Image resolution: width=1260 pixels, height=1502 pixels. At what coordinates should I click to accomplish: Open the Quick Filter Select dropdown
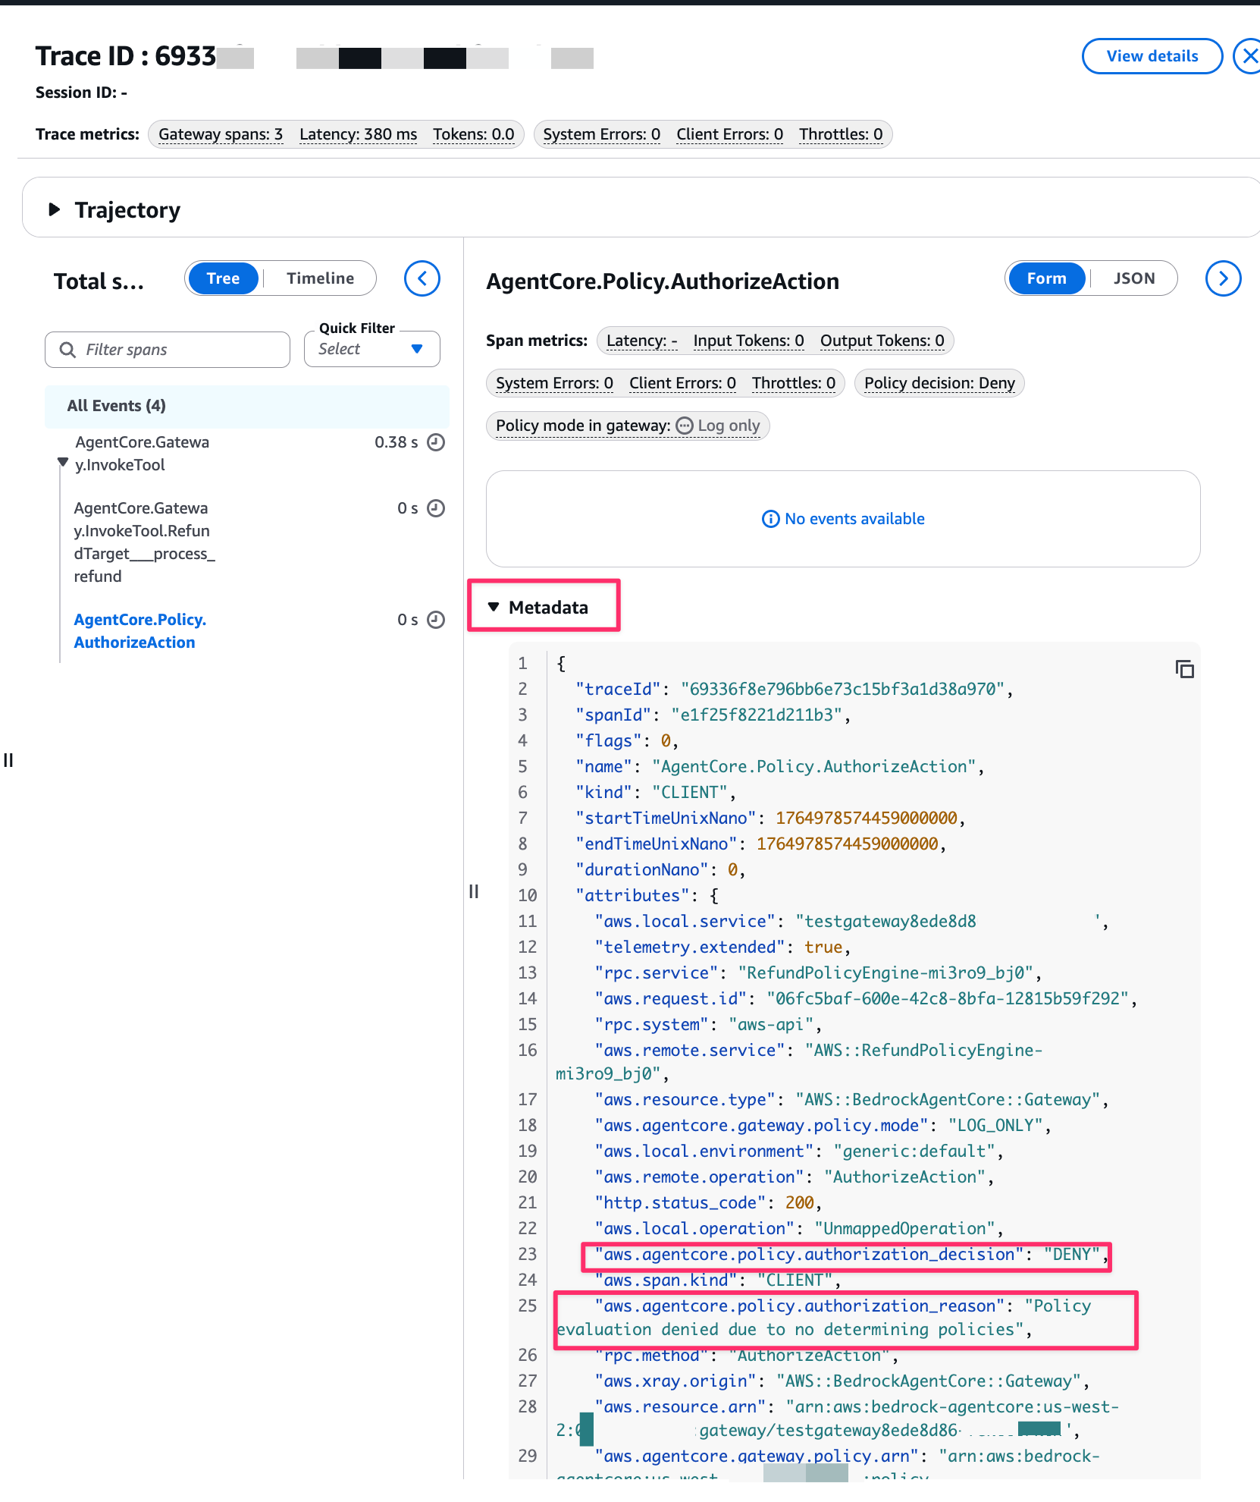pos(371,349)
